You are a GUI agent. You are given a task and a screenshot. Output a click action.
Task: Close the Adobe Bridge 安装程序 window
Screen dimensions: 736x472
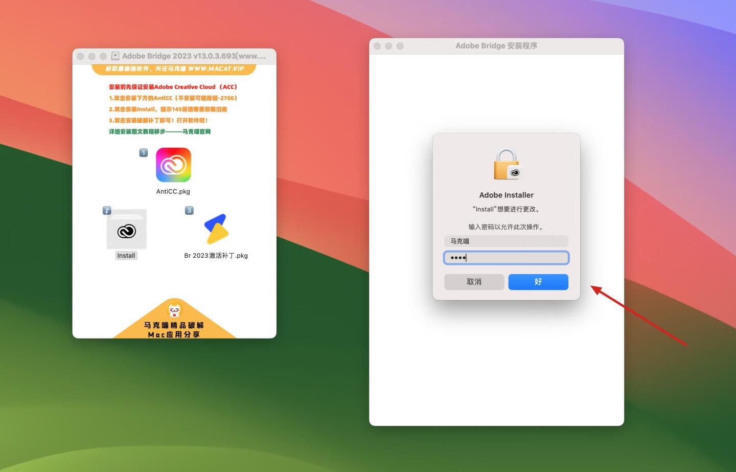(x=377, y=46)
